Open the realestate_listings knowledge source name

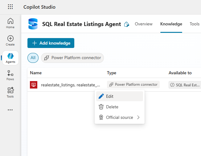pos(71,84)
